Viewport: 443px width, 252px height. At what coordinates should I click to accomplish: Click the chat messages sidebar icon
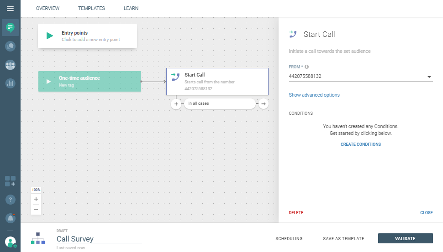click(x=10, y=27)
